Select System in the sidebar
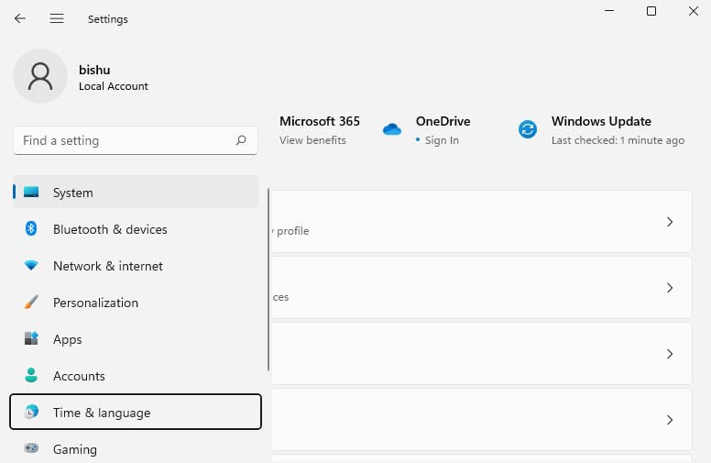This screenshot has height=463, width=711. [x=136, y=192]
